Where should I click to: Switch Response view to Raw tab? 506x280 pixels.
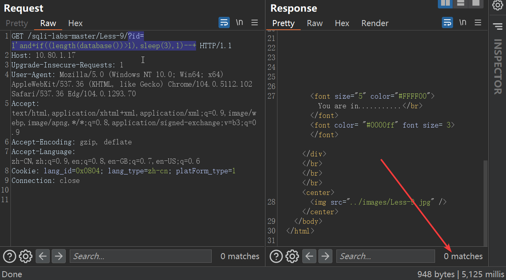point(315,23)
